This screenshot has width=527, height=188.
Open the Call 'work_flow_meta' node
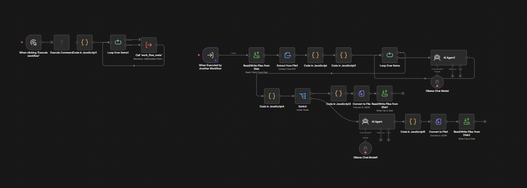pos(149,45)
